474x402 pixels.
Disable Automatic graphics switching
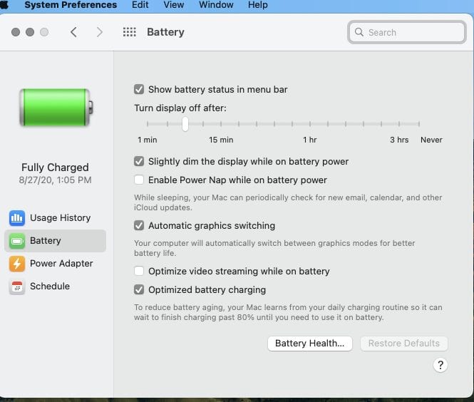click(x=139, y=226)
